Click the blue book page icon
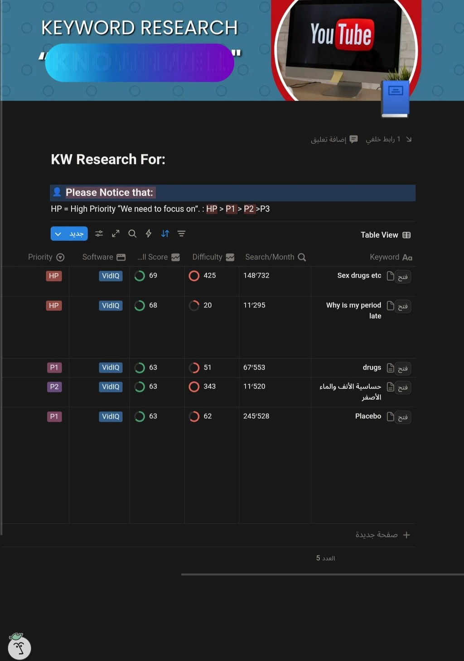This screenshot has width=464, height=661. coord(395,99)
